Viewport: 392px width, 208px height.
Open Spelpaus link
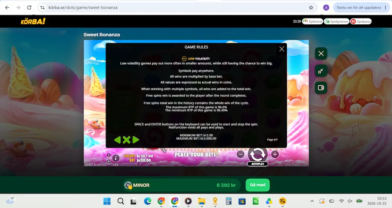361,22
